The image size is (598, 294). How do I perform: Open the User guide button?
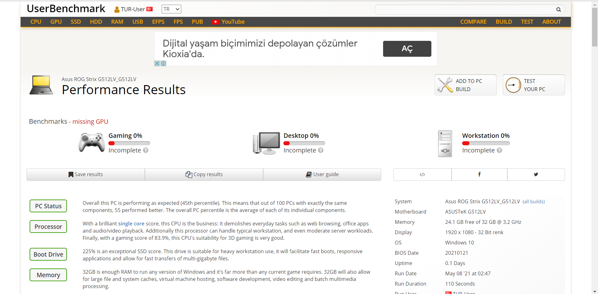pyautogui.click(x=322, y=175)
